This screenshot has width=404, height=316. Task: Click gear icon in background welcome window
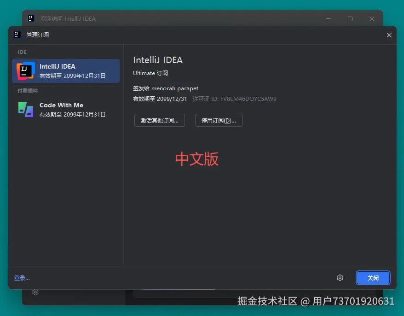coord(35,292)
